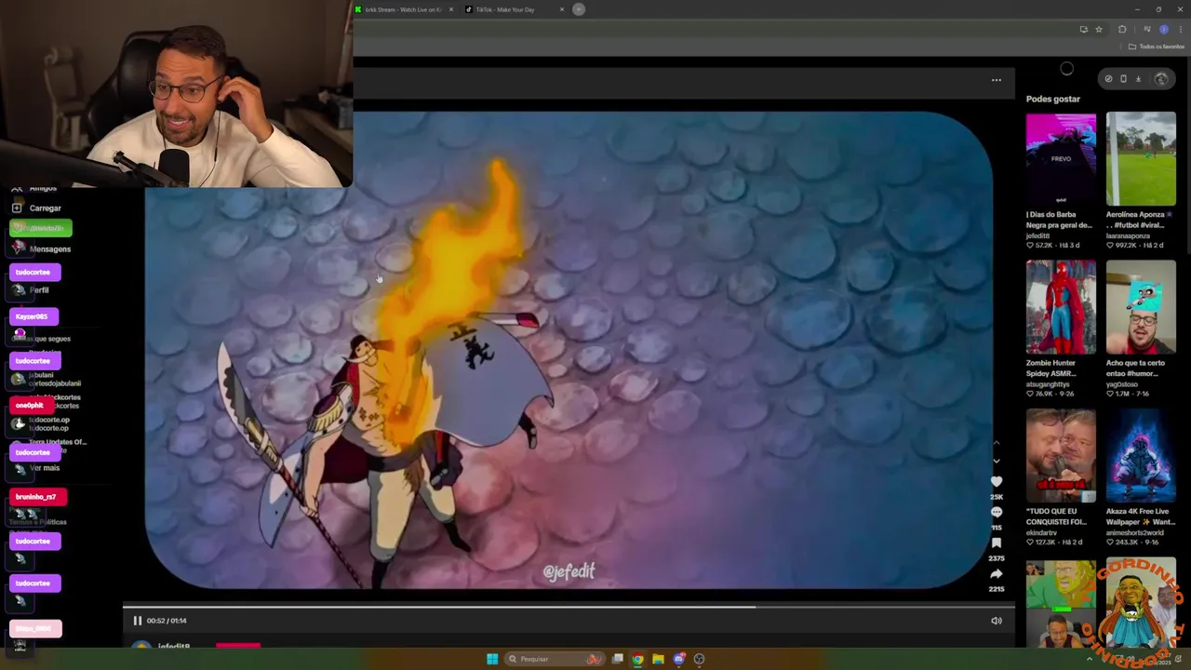1191x670 pixels.
Task: Share the video with arrow icon
Action: tap(997, 573)
